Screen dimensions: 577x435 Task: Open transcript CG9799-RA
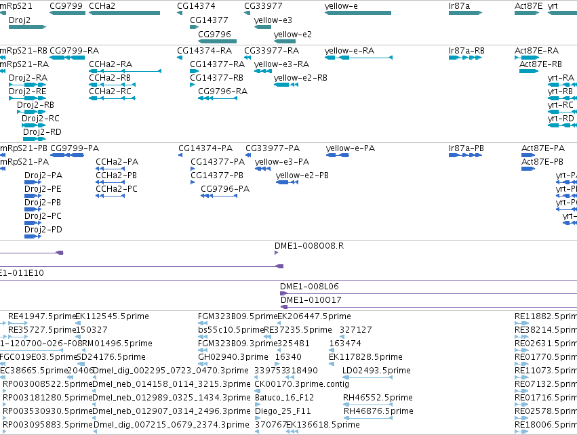pos(75,50)
